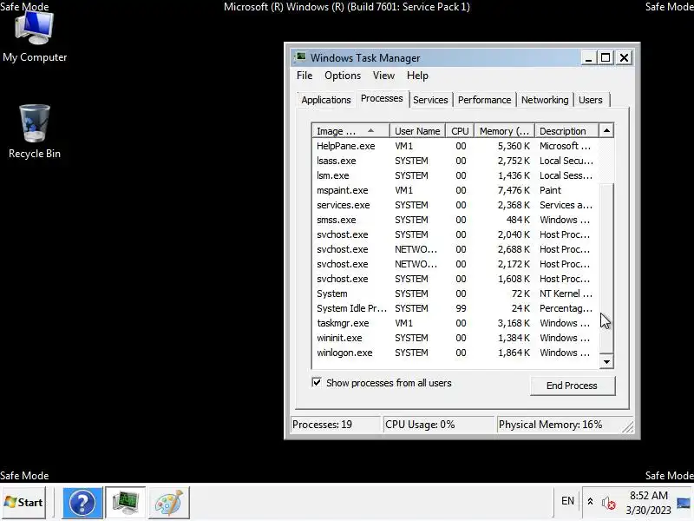Viewport: 694px width, 521px height.
Task: Click the Processes: 19 status entry
Action: (x=336, y=425)
